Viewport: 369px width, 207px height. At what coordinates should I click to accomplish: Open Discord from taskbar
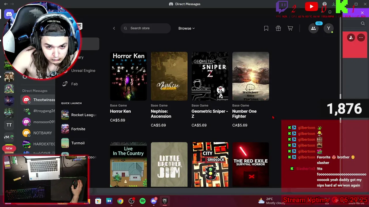click(x=154, y=201)
